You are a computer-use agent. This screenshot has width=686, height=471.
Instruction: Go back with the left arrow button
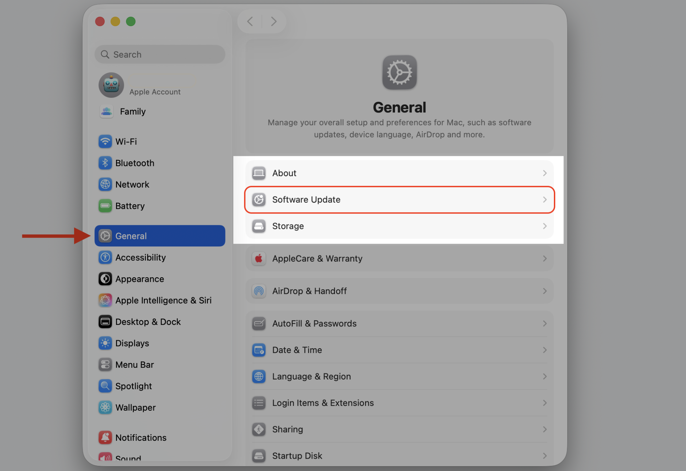click(x=250, y=21)
